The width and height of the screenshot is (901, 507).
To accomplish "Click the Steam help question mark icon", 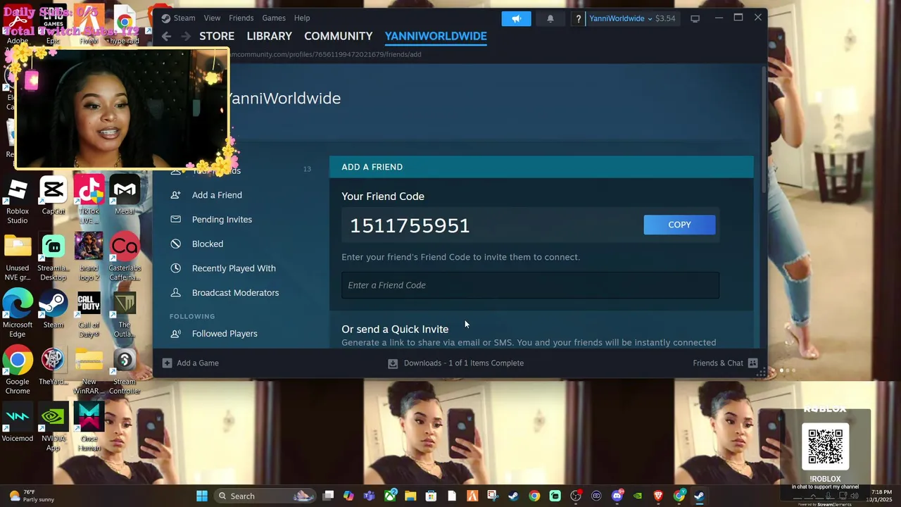I will click(578, 19).
